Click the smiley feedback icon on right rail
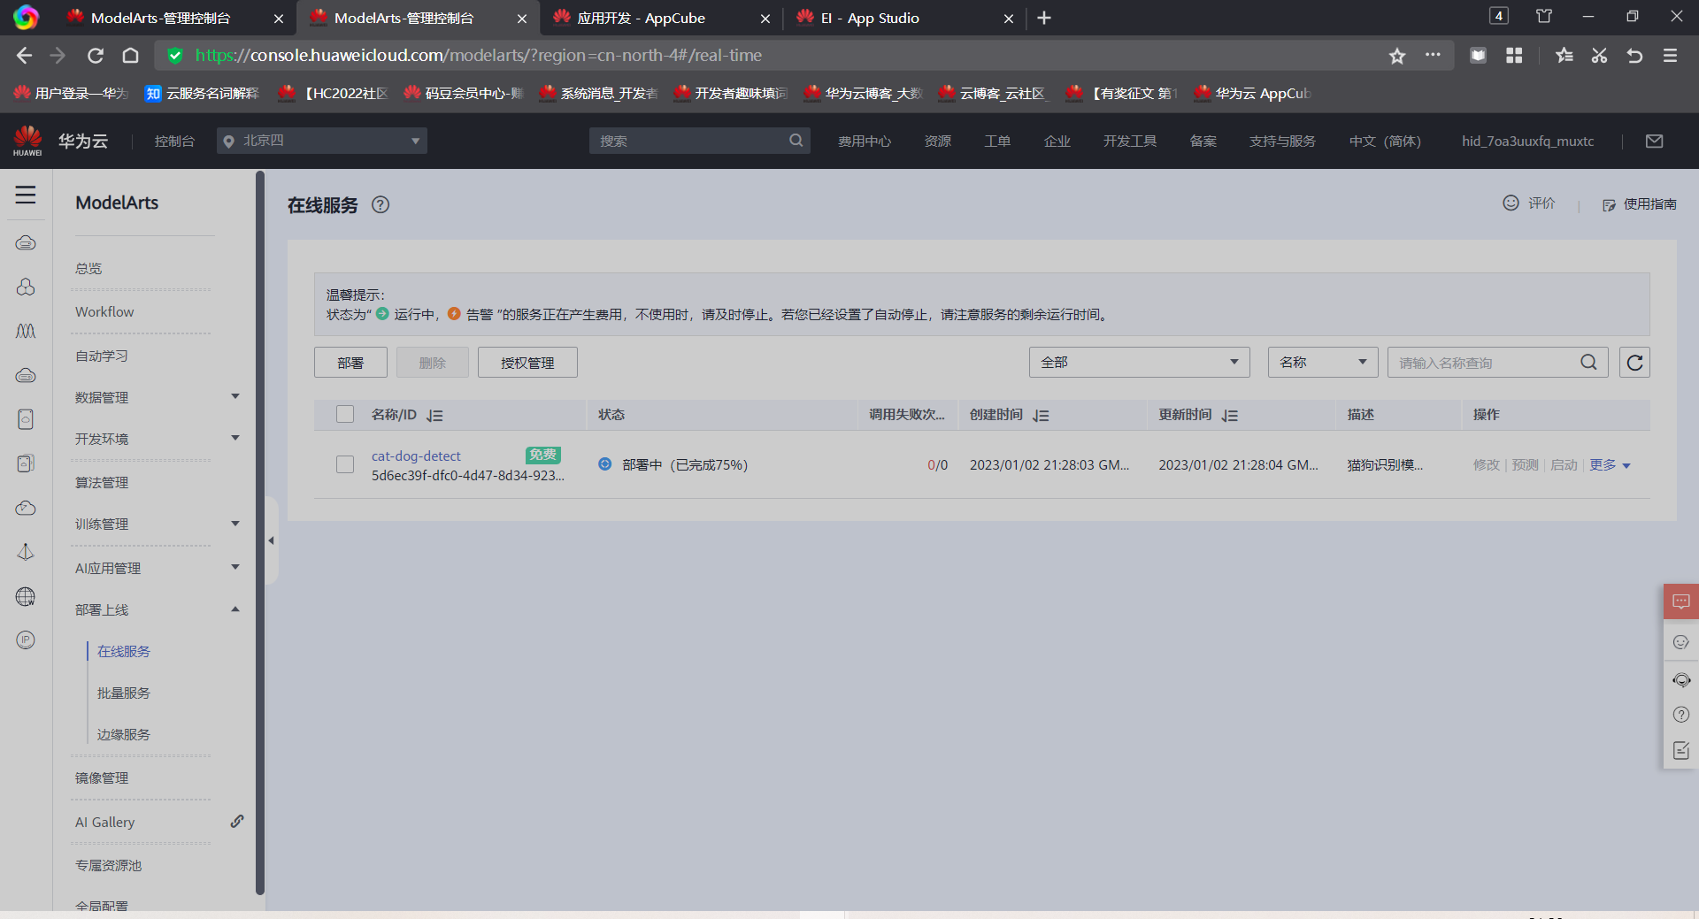This screenshot has height=919, width=1699. click(1681, 642)
